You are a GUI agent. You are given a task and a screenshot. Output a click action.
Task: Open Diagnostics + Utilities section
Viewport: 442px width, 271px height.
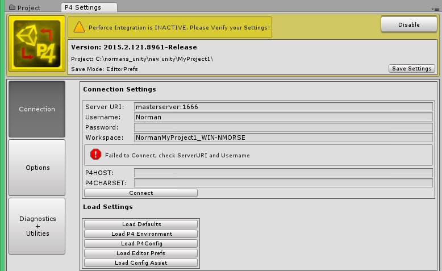(37, 226)
